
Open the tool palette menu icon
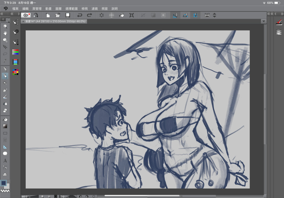tap(3, 19)
